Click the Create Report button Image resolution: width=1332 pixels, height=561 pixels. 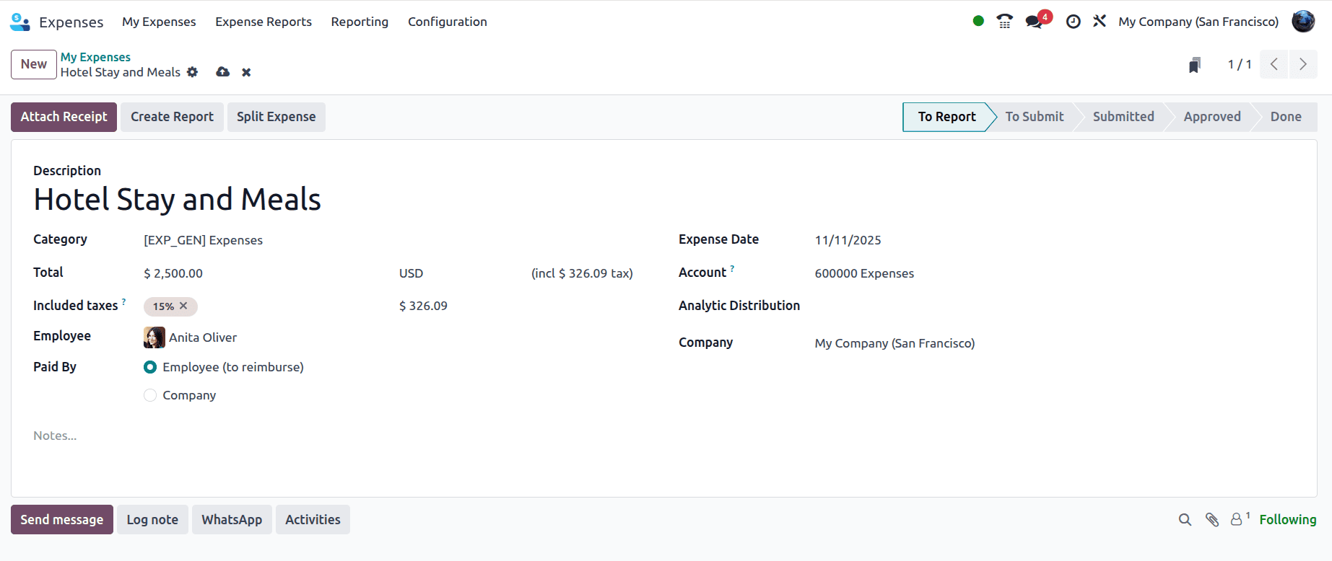(x=172, y=117)
